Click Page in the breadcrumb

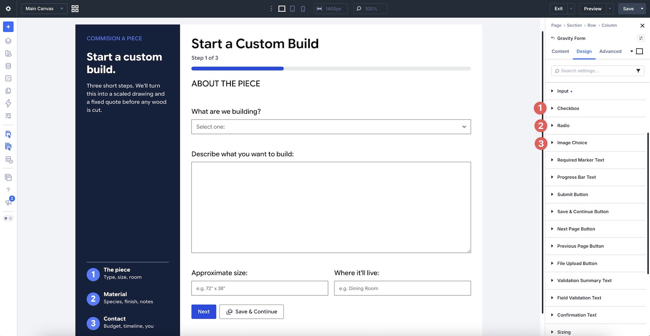556,25
